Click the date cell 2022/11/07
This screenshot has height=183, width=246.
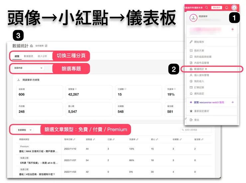pos(70,160)
